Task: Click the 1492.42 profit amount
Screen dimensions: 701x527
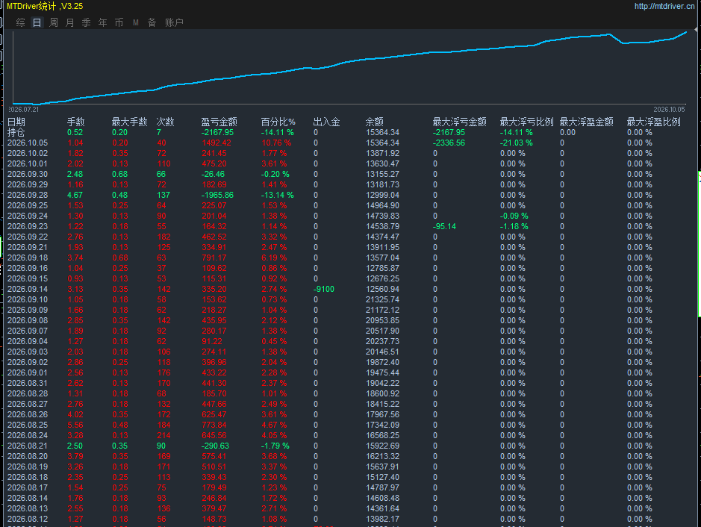Action: 216,143
